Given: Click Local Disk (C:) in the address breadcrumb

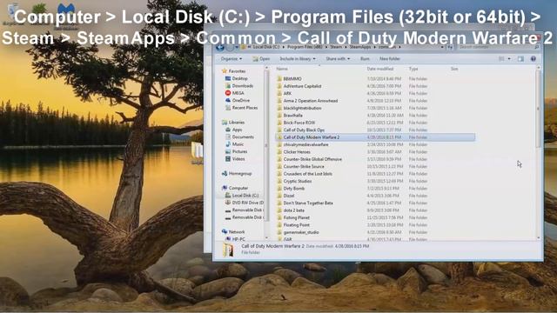Looking at the screenshot, I should pyautogui.click(x=266, y=47).
